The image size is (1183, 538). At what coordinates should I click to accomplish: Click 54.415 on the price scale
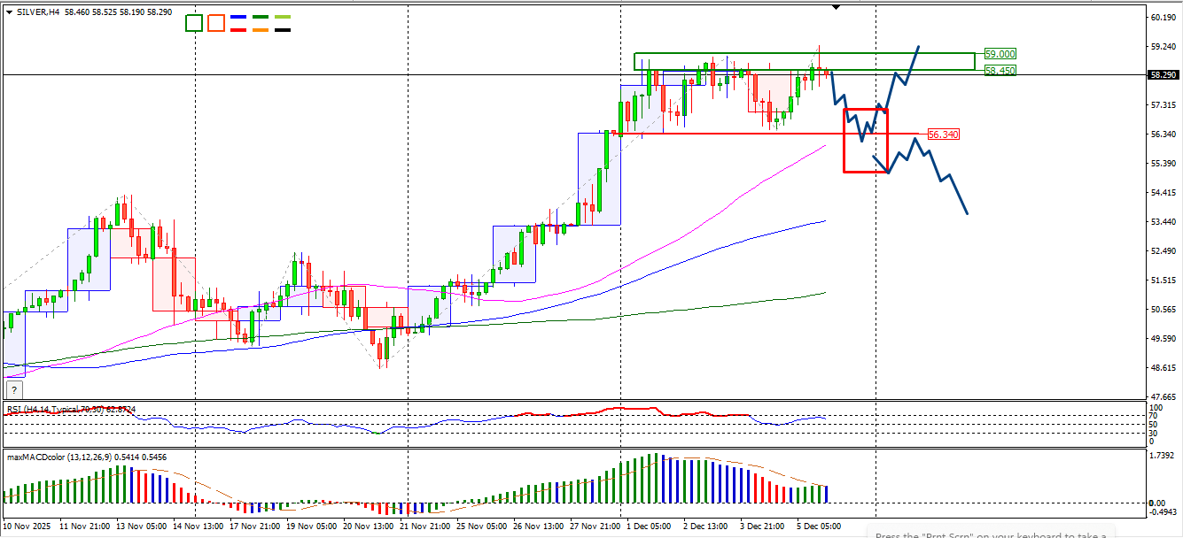coord(1163,192)
